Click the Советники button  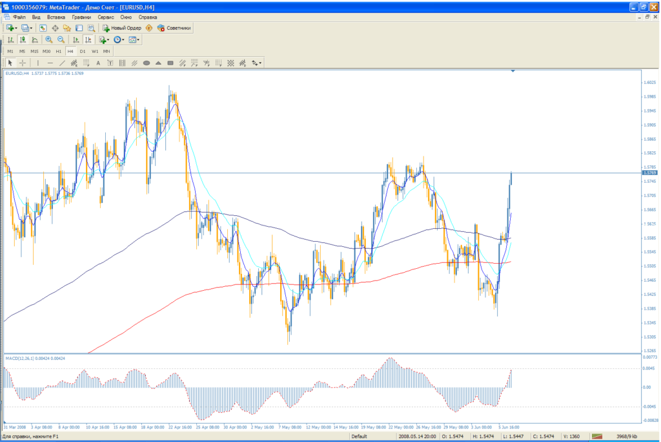coord(174,28)
